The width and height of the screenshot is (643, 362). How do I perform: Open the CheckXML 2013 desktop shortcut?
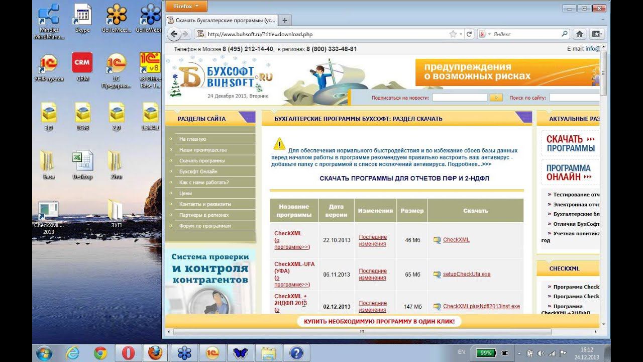click(x=49, y=217)
